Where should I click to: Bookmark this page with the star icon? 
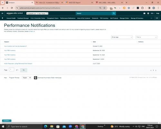point(104,8)
